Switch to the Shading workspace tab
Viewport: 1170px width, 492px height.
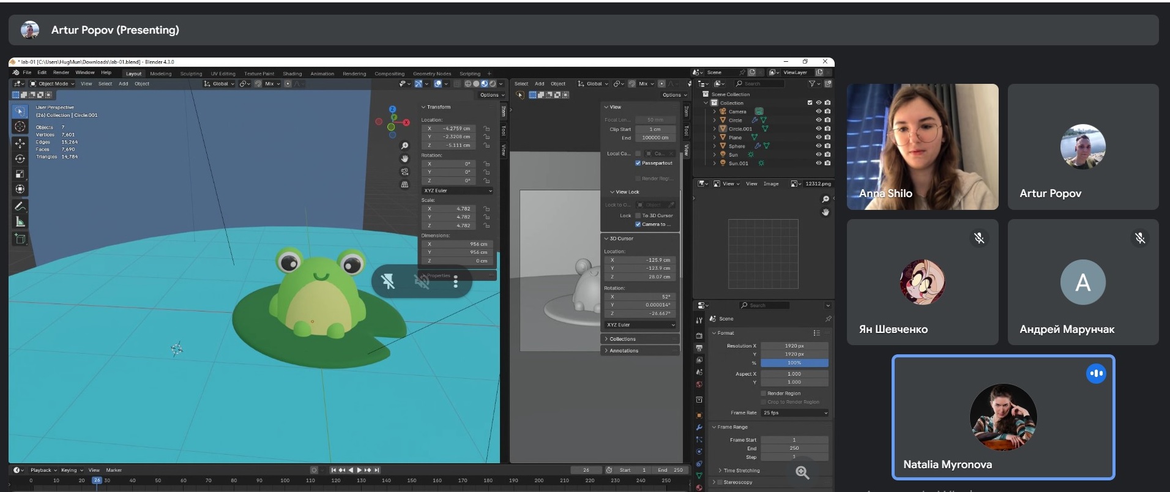point(292,73)
